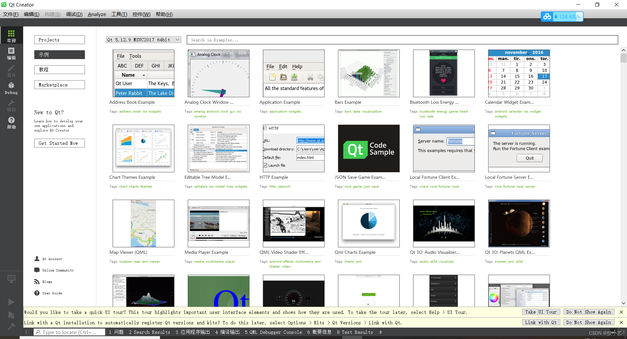627x339 pixels.
Task: Focus the Search in Examples field
Action: click(x=402, y=40)
